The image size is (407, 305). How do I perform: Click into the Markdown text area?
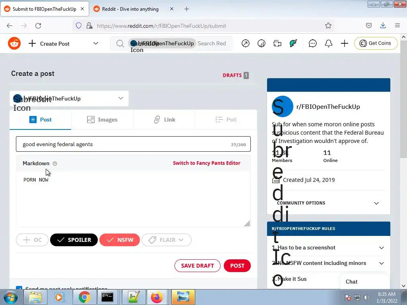click(133, 199)
